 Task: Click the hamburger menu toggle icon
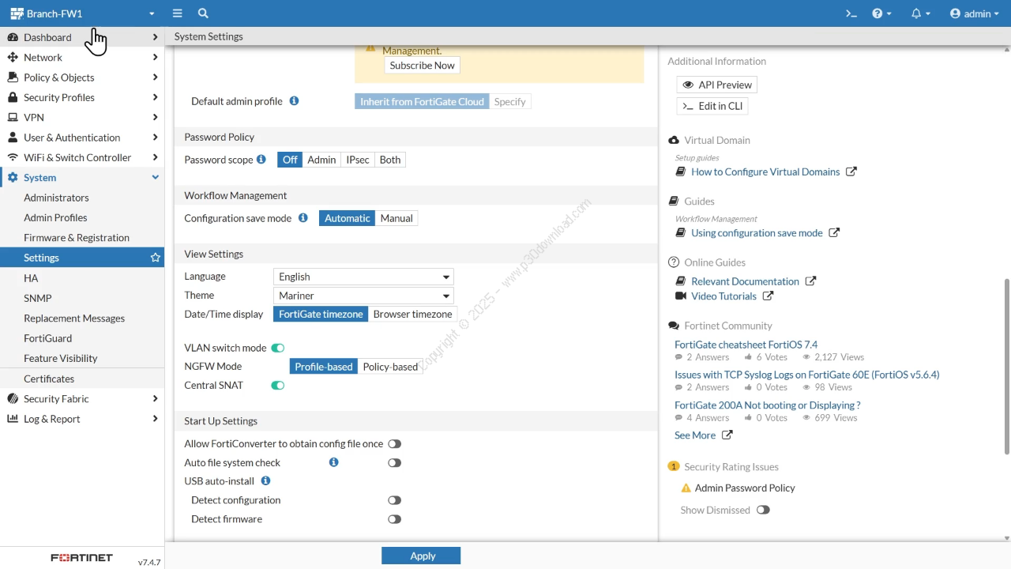178,13
